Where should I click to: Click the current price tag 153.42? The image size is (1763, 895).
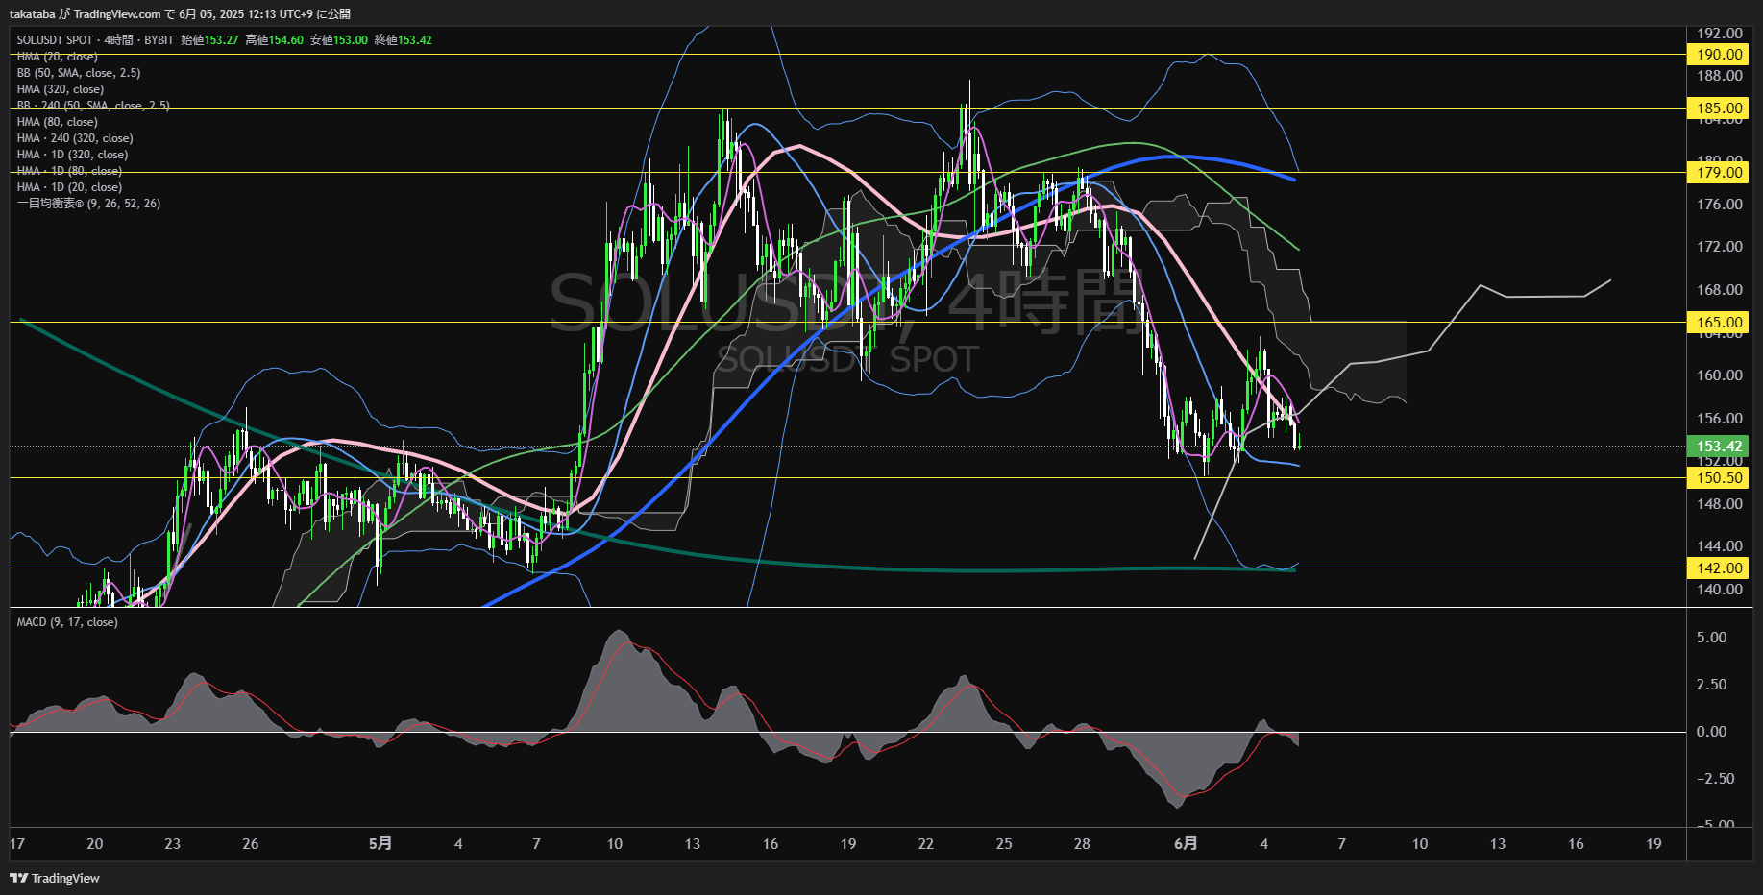[x=1718, y=447]
